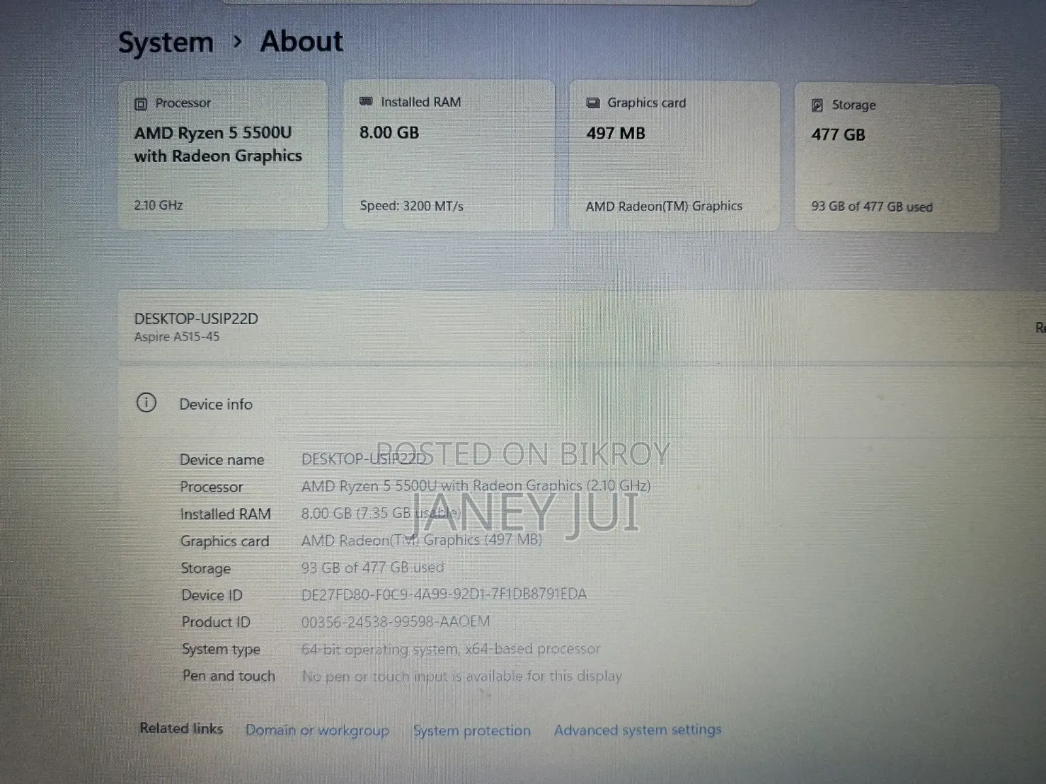This screenshot has width=1046, height=784.
Task: Click the Device info circle icon
Action: tap(146, 402)
